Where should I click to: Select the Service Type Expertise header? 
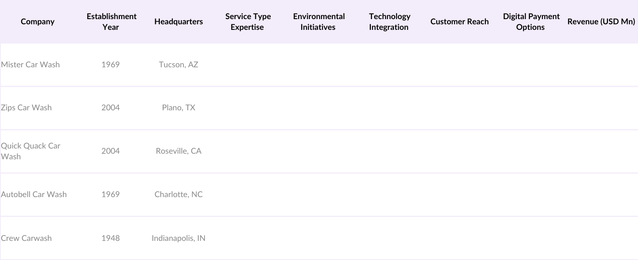(248, 22)
